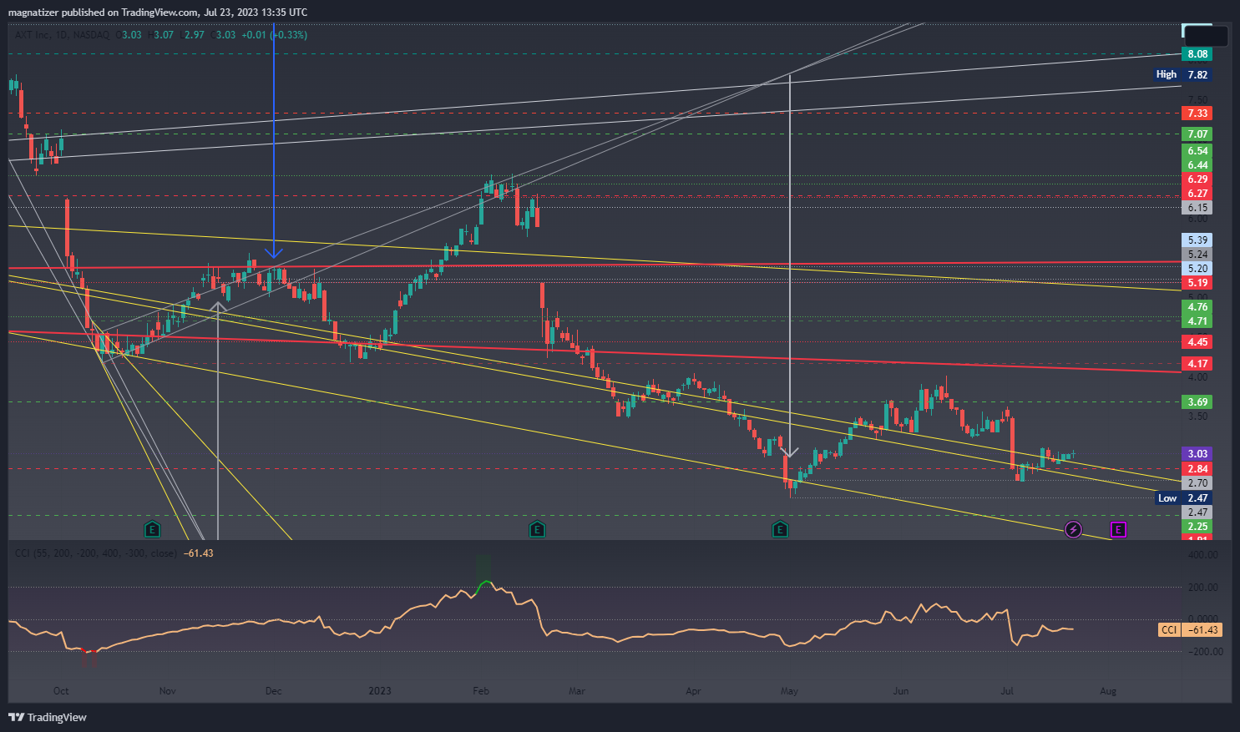Click the purple upcoming earnings E marker

[x=1118, y=529]
